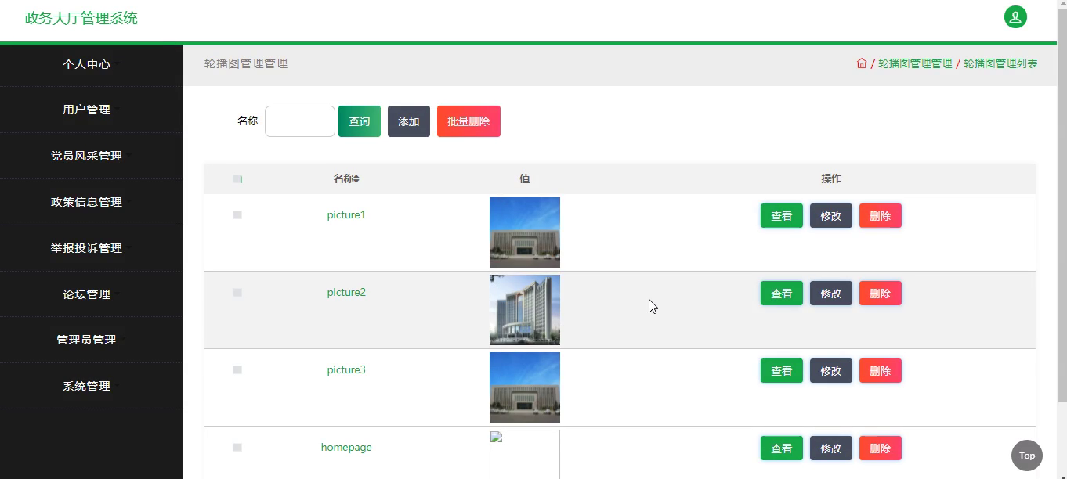Check the picture1 row checkbox
The height and width of the screenshot is (479, 1067).
237,215
